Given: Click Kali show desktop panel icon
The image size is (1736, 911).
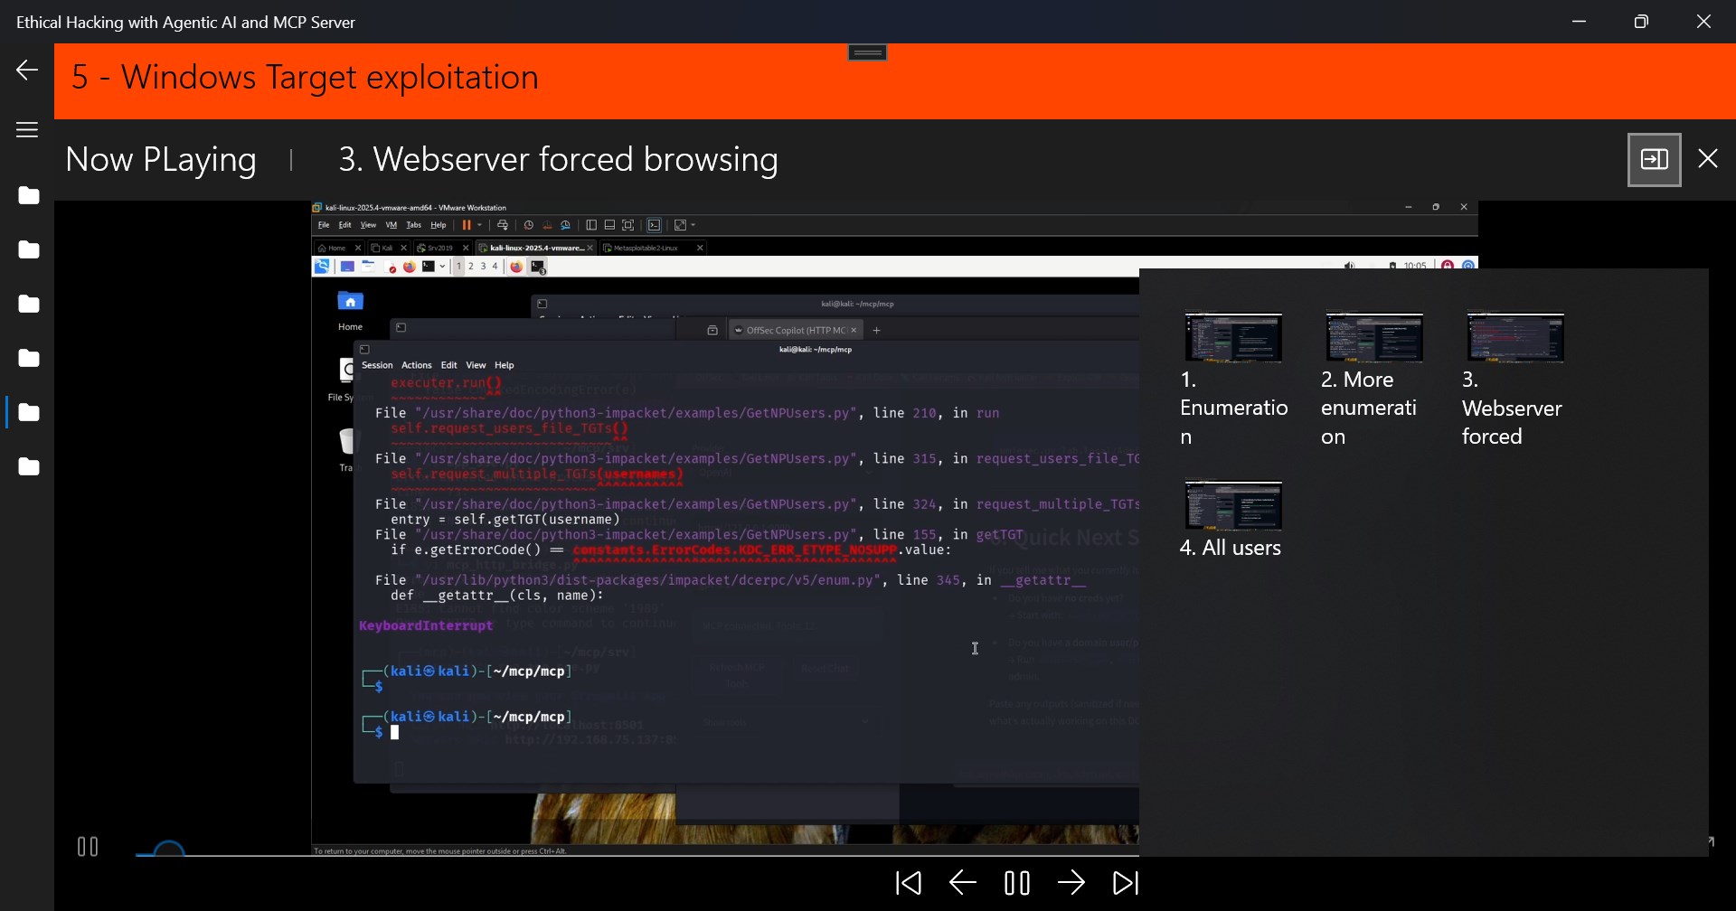Looking at the screenshot, I should coord(347,267).
